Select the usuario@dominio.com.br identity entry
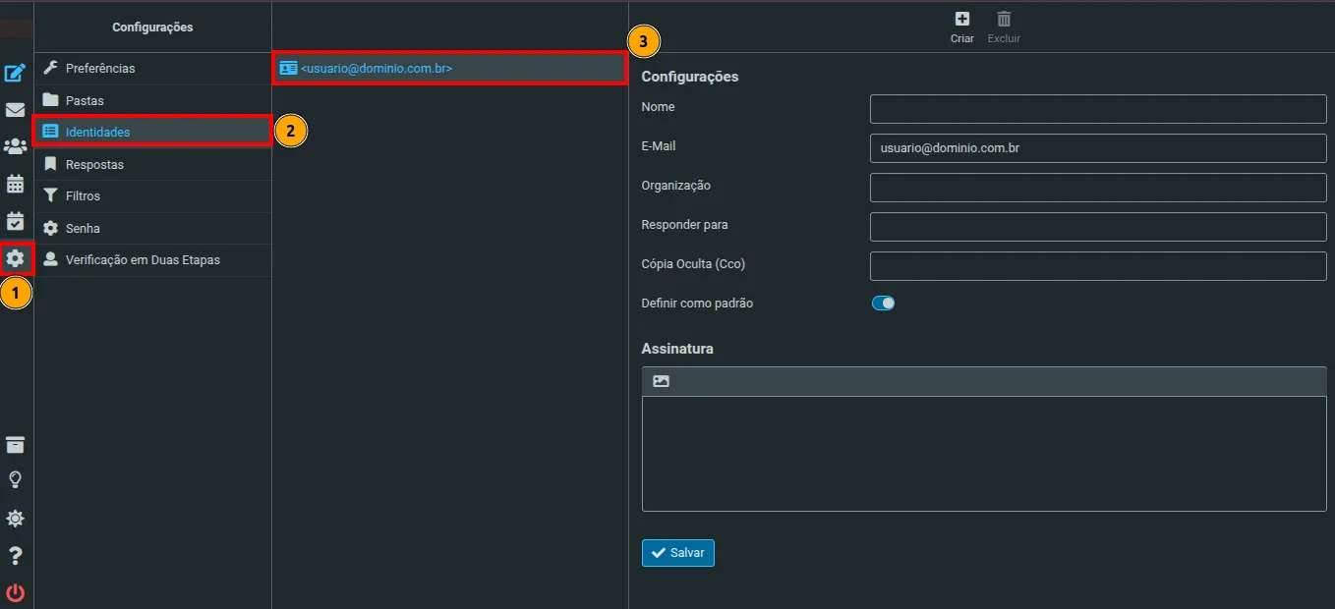The width and height of the screenshot is (1335, 609). pyautogui.click(x=450, y=69)
